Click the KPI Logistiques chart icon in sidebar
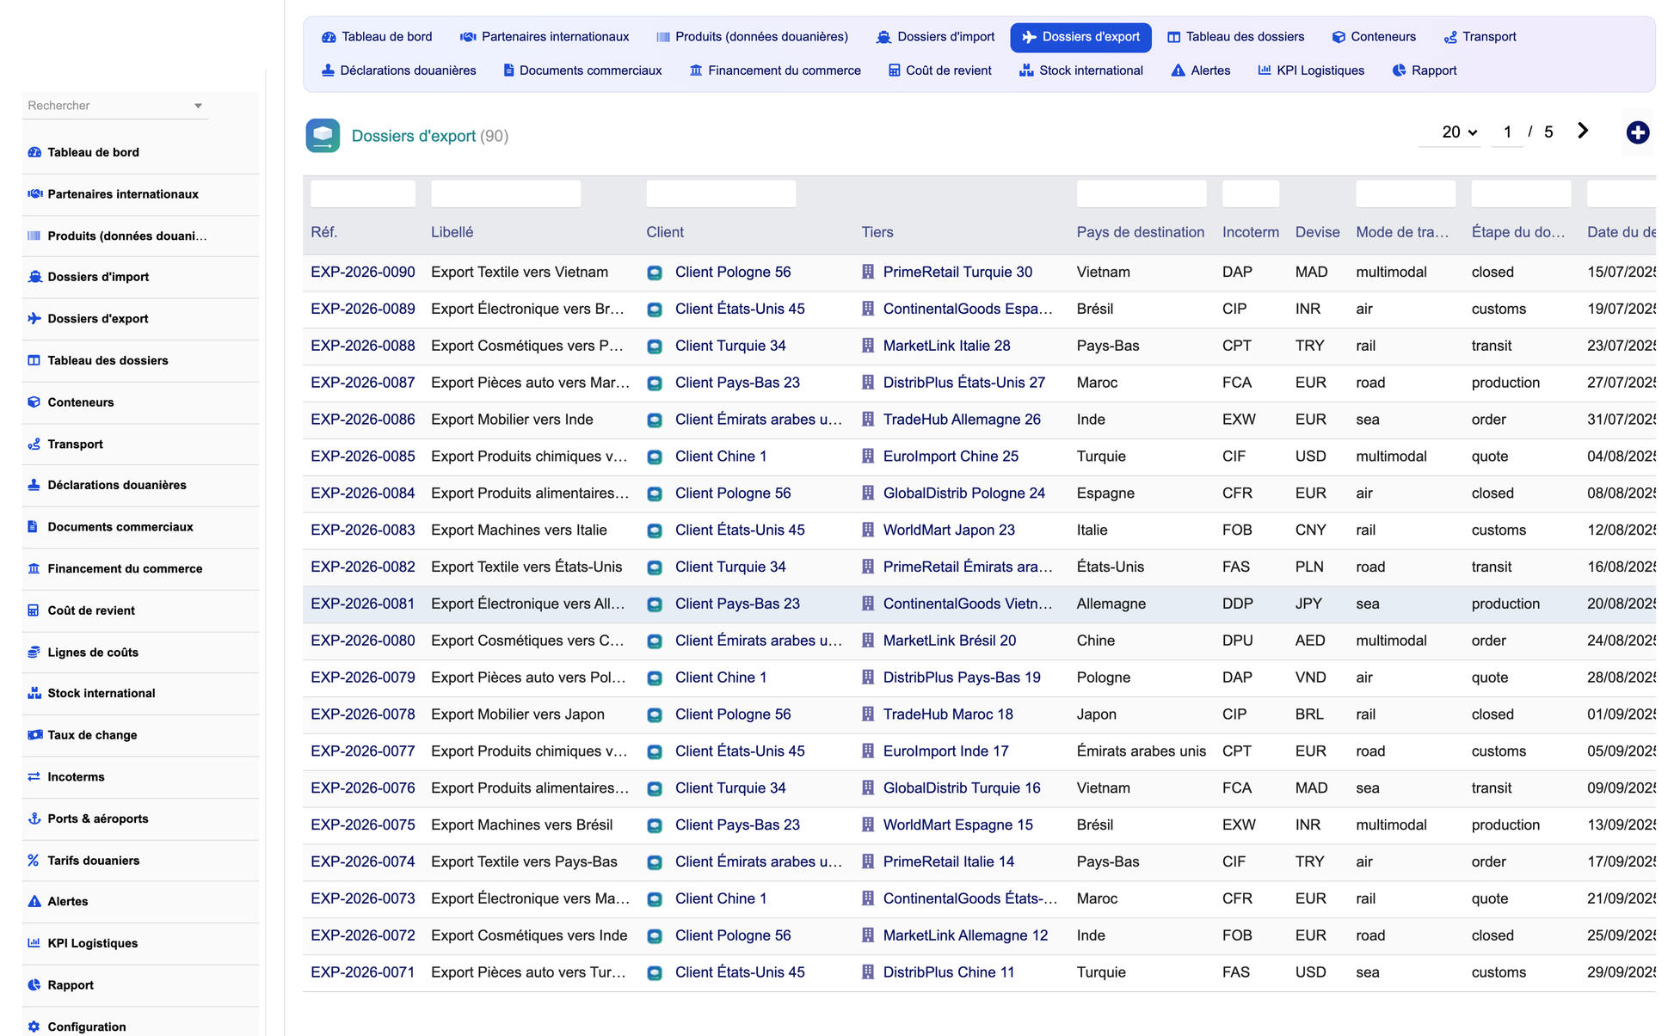 tap(34, 943)
